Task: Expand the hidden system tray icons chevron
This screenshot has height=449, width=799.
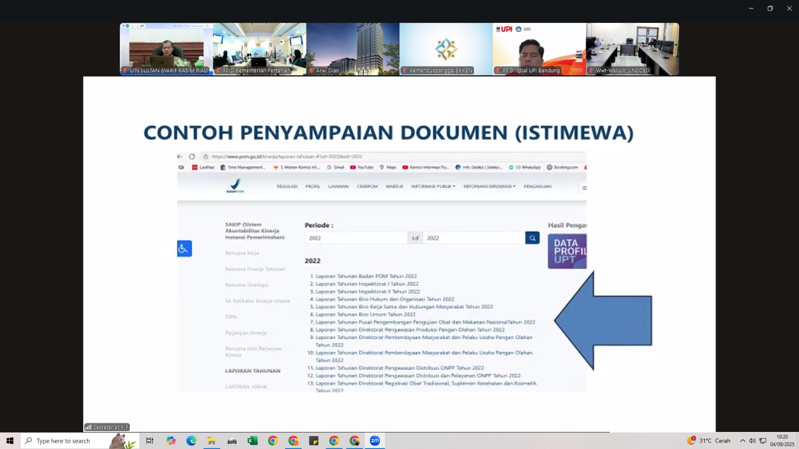Action: point(742,441)
